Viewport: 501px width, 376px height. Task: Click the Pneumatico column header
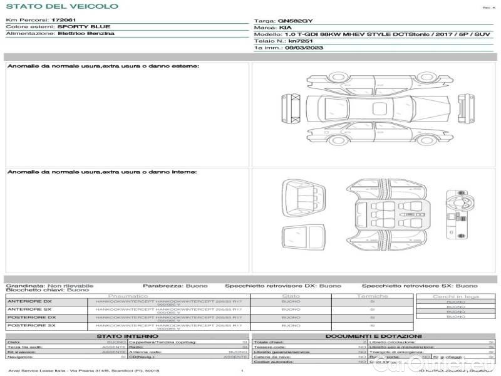pos(128,296)
